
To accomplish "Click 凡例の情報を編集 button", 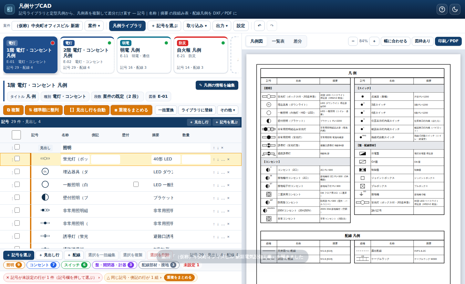I will (x=217, y=85).
